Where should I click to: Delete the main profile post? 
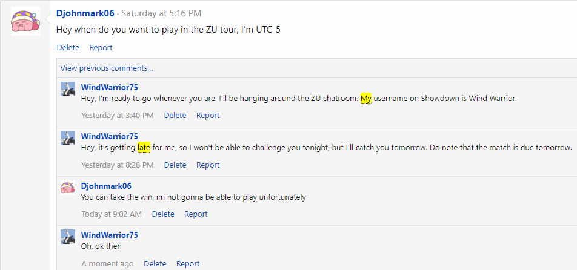(x=68, y=47)
